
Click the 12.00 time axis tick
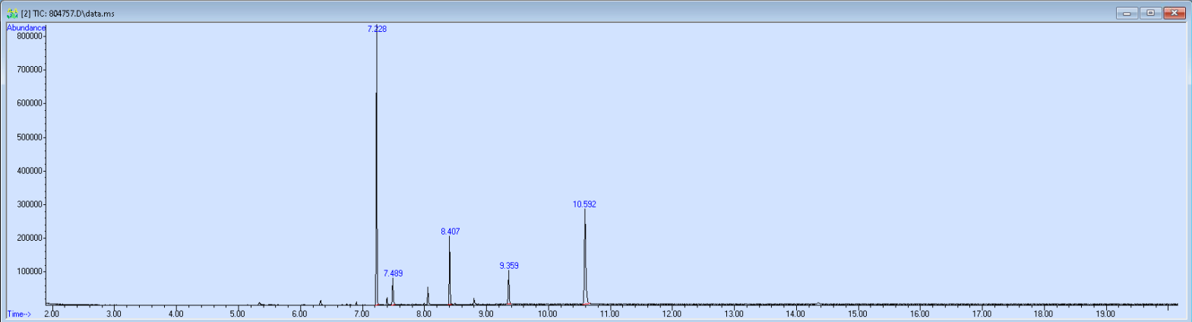[x=672, y=314]
